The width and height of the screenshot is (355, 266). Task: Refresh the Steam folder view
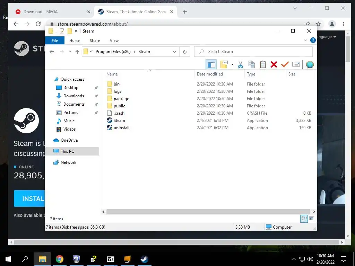pyautogui.click(x=185, y=52)
